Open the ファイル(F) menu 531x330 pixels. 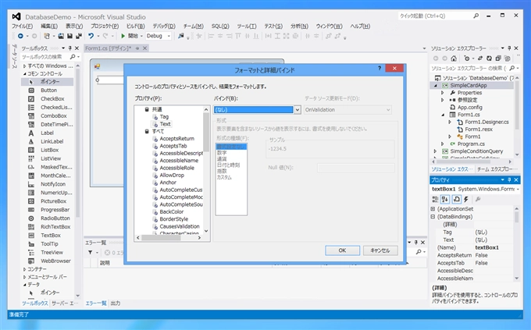(23, 26)
